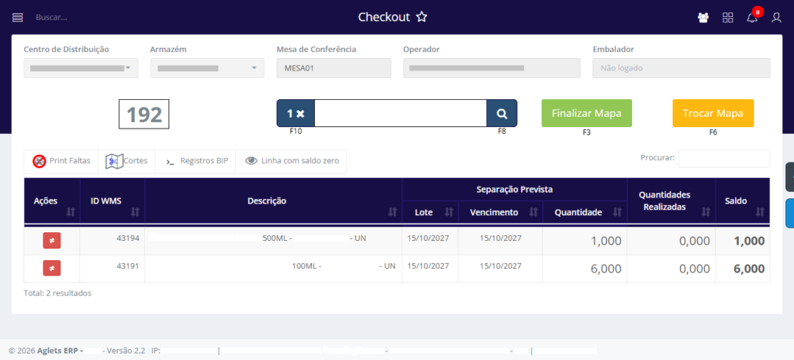
Task: Click the green Finalizar Mapa button
Action: pos(586,113)
